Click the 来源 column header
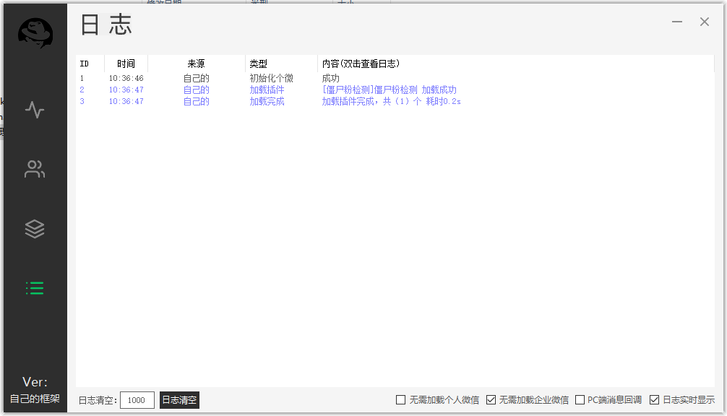Viewport: 727px width, 416px height. [196, 64]
